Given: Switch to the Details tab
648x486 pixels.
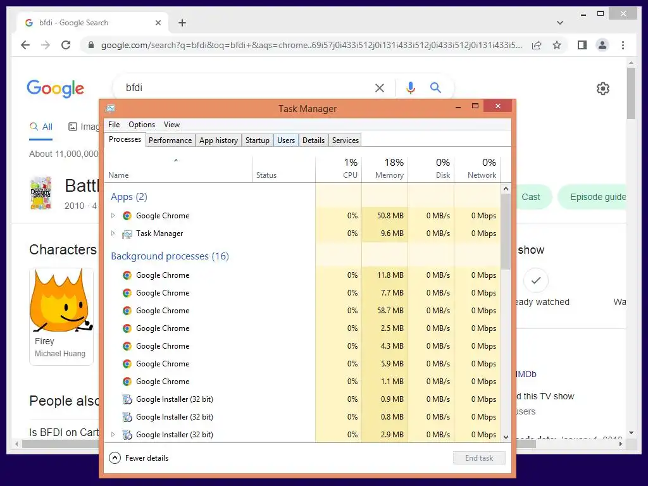Looking at the screenshot, I should pos(313,140).
